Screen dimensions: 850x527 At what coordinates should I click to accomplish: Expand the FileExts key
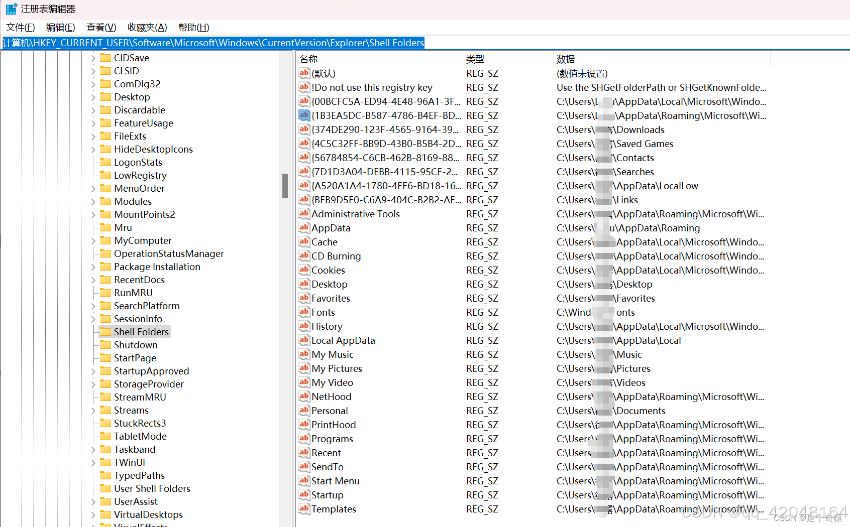pyautogui.click(x=93, y=137)
